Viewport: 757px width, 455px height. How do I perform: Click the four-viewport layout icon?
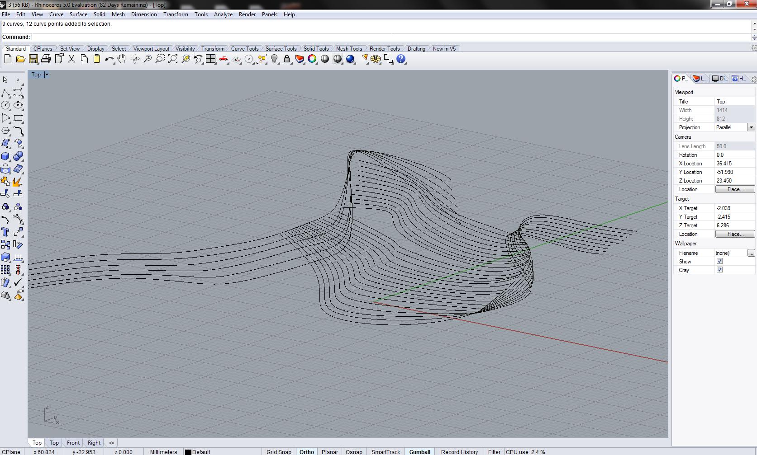pyautogui.click(x=211, y=59)
